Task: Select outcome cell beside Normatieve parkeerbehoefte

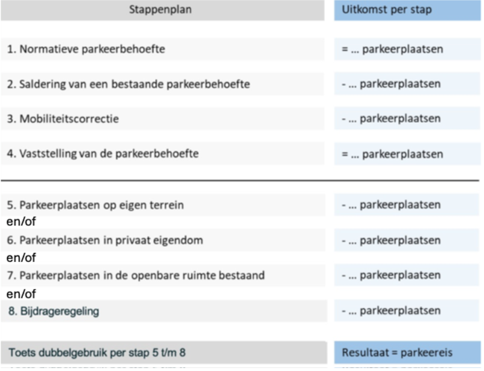Action: [408, 49]
